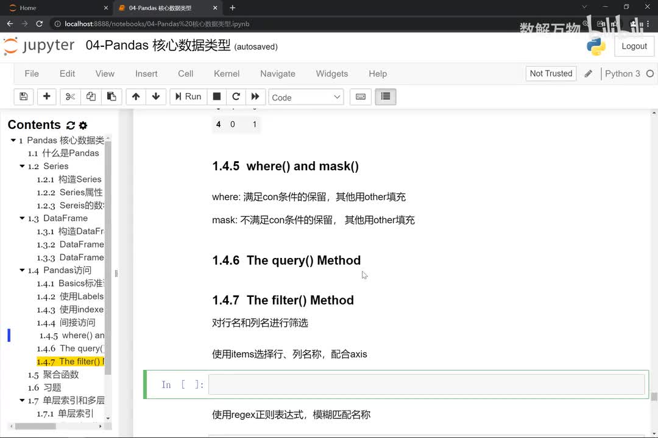
Task: Paste cells below icon
Action: coord(111,97)
